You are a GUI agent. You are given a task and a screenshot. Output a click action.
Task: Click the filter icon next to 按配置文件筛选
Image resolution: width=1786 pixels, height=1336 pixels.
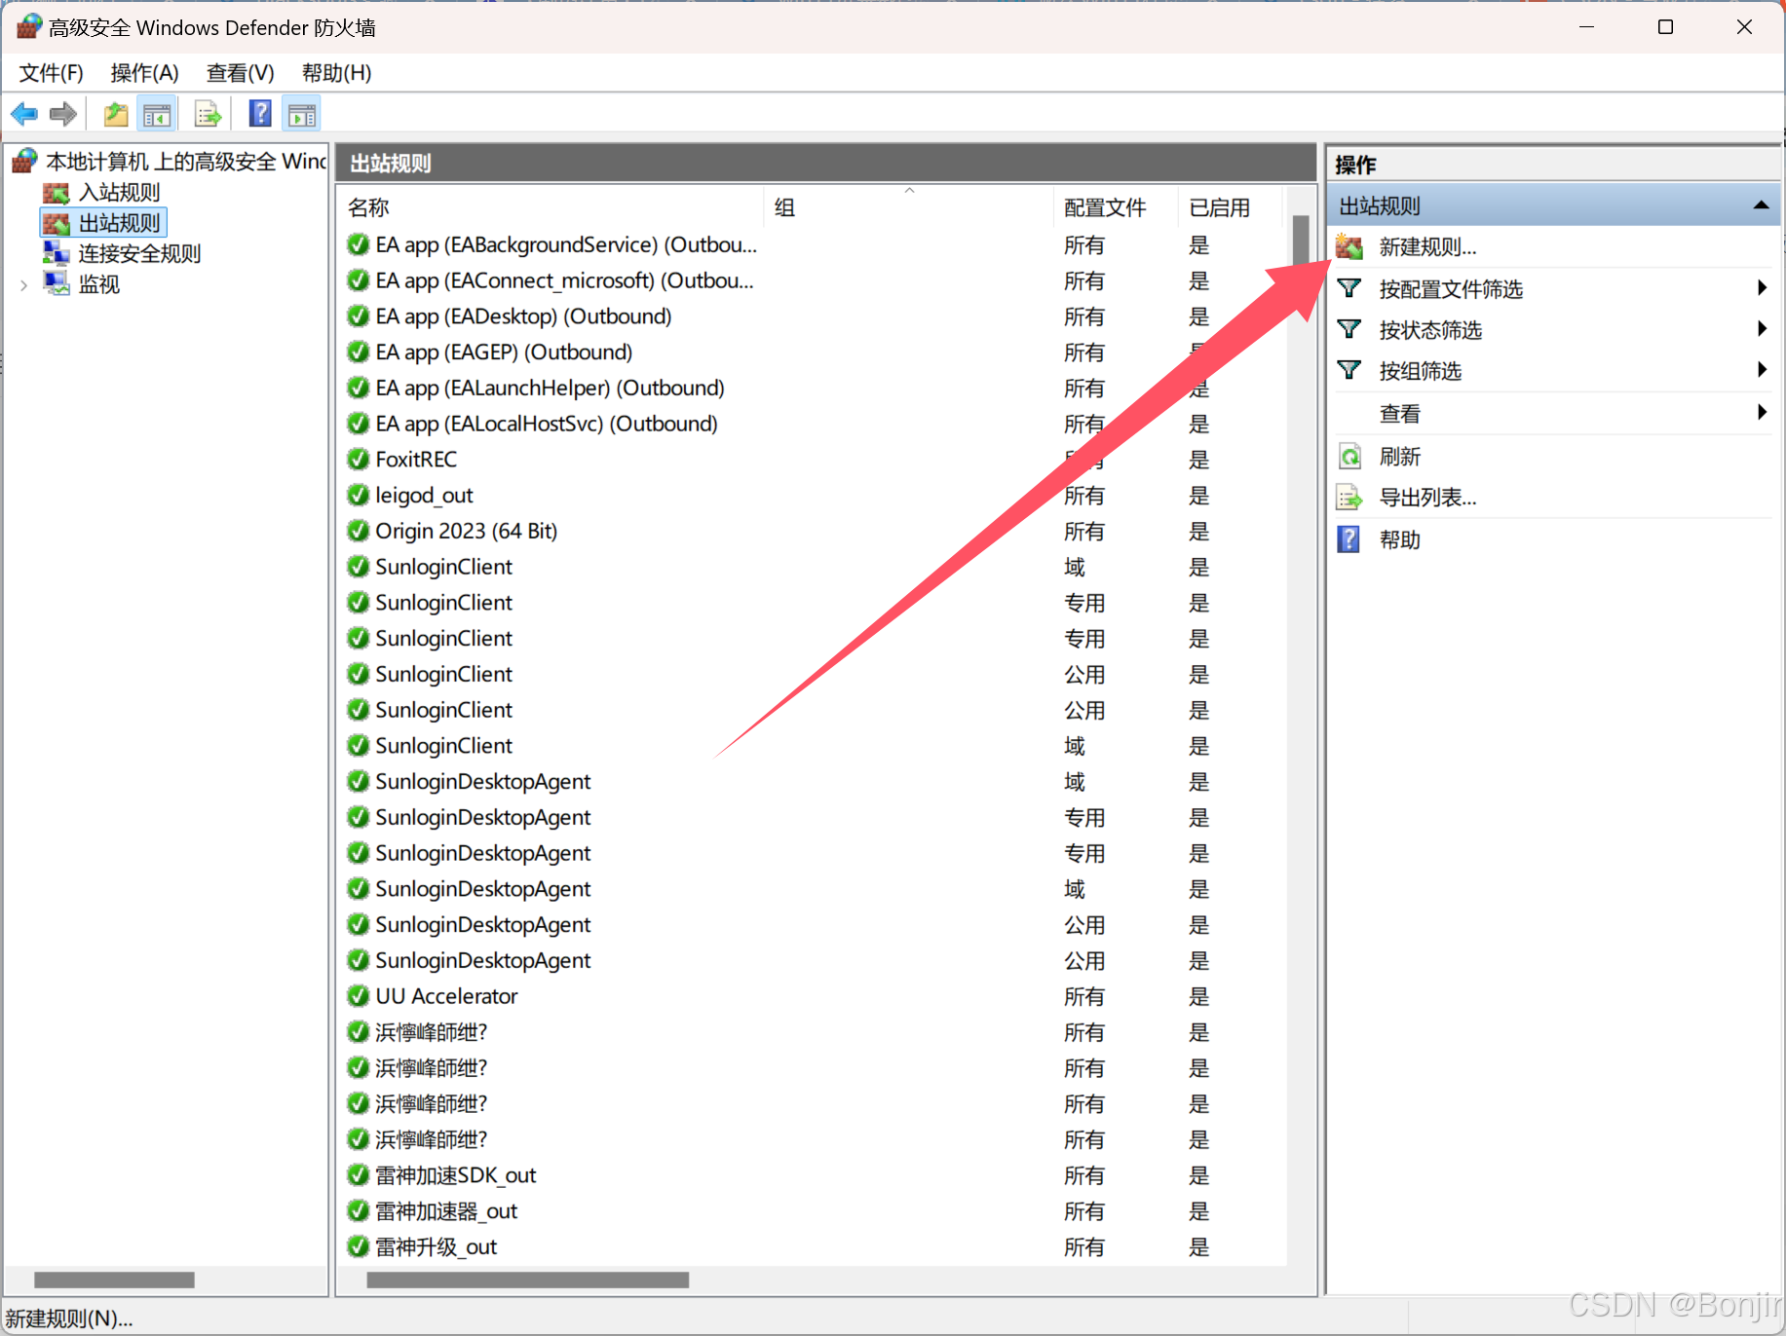click(1349, 288)
